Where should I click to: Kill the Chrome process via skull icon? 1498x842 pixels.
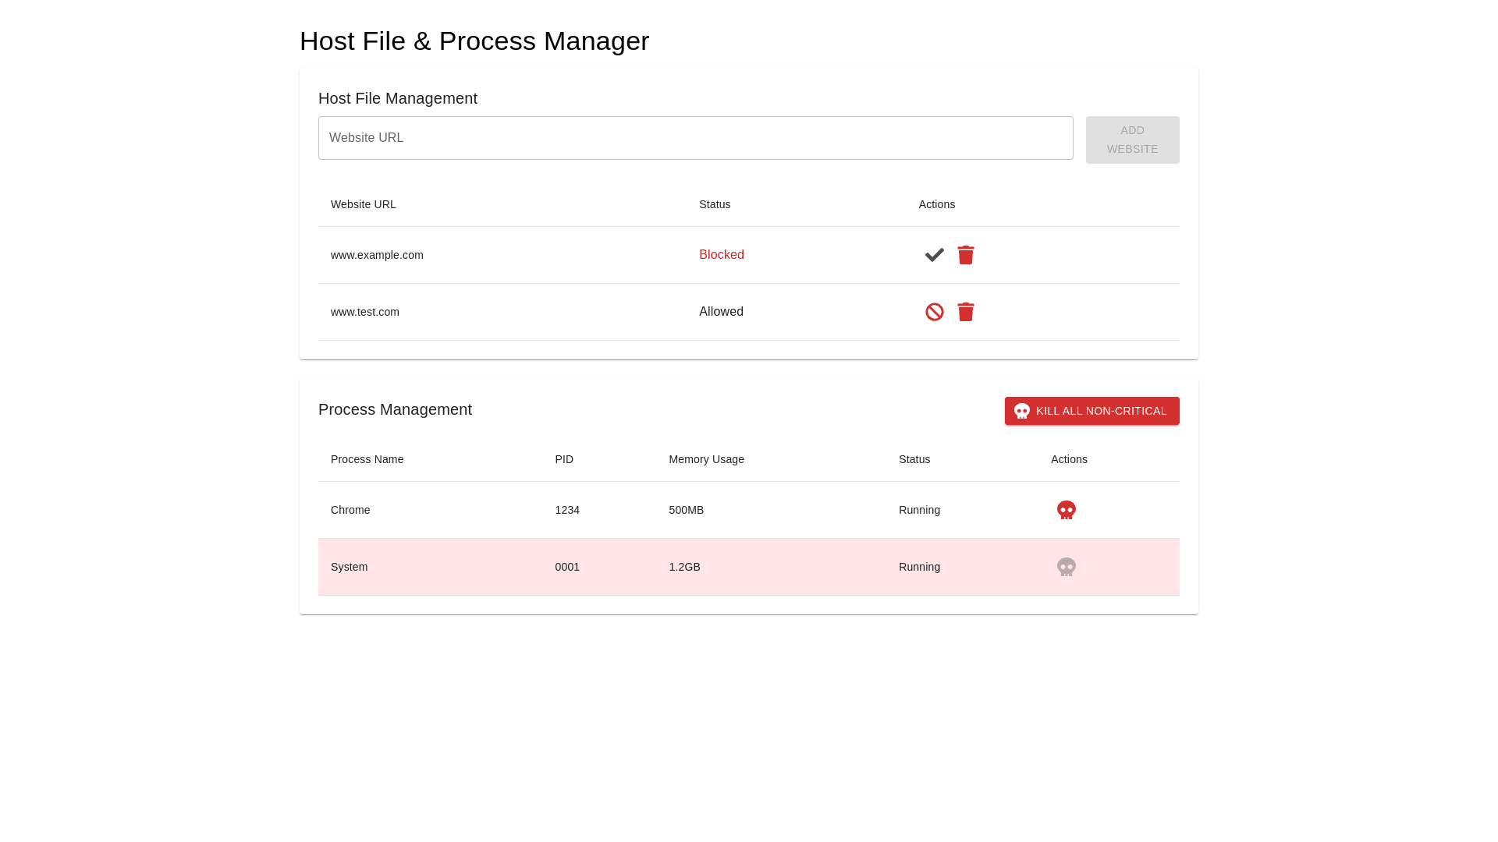click(x=1066, y=510)
